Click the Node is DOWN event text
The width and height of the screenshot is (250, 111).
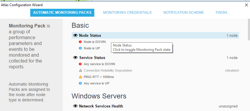95,42
